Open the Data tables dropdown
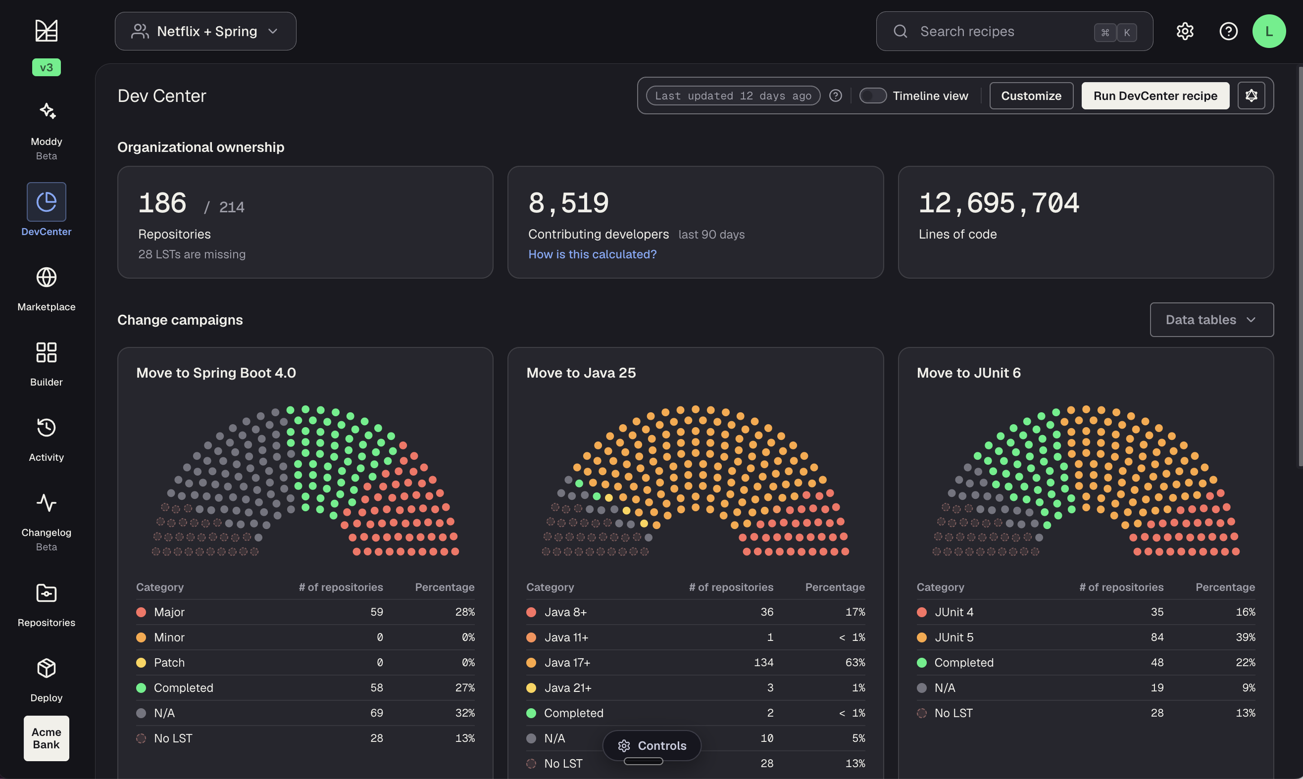1303x779 pixels. [1212, 320]
